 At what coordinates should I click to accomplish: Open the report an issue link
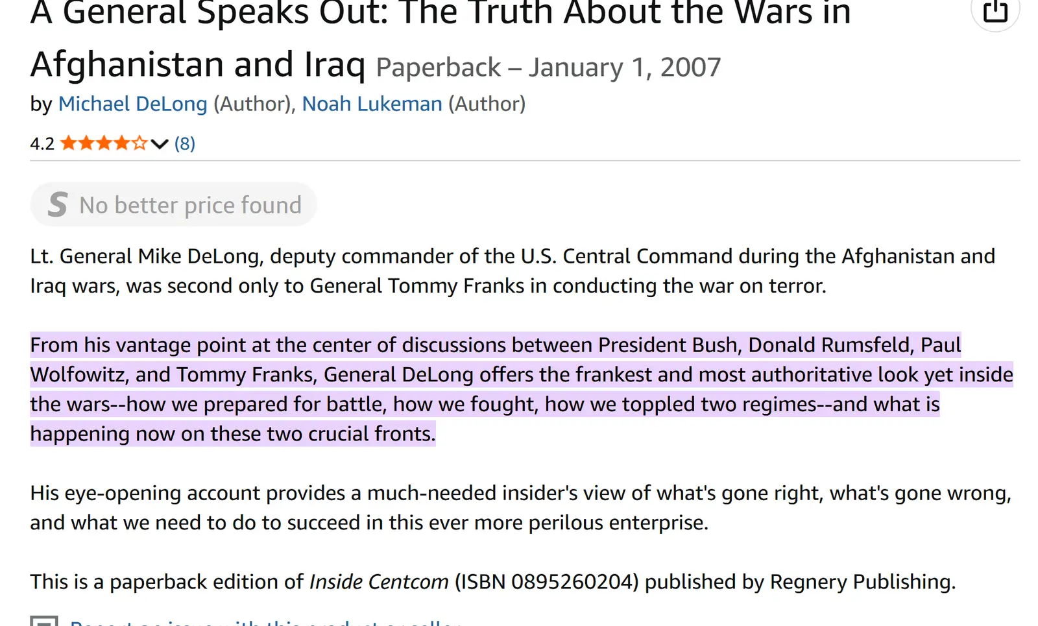pyautogui.click(x=265, y=621)
